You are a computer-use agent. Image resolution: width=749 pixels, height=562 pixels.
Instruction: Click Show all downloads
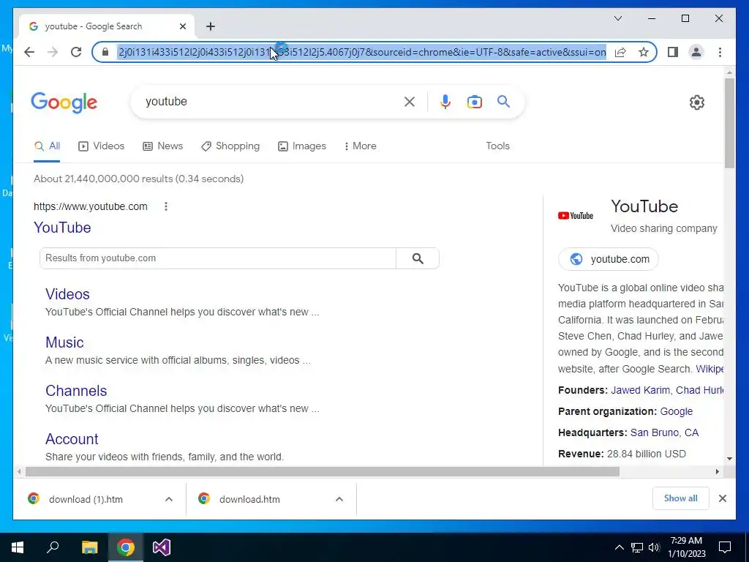681,498
